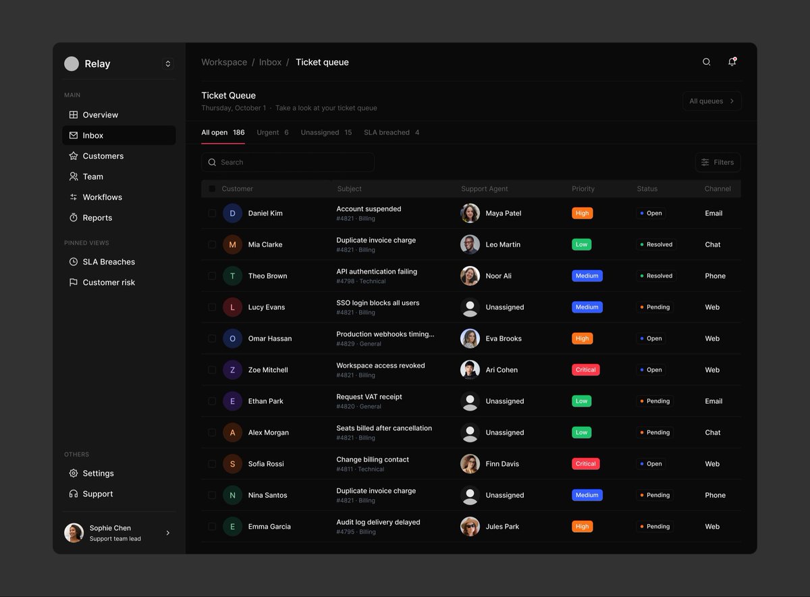Open the Team people icon
The height and width of the screenshot is (597, 810).
[74, 177]
